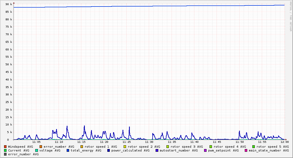The image size is (293, 158).
Task: Select the green Current AVG legend swatch
Action: point(5,150)
